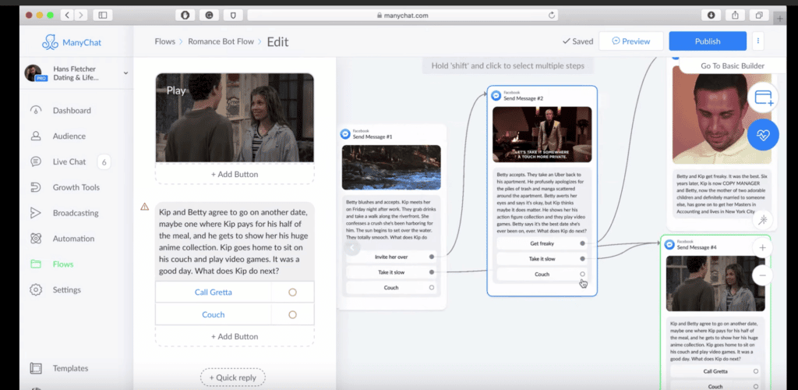Click the Get freaky button label
The width and height of the screenshot is (798, 390).
542,243
